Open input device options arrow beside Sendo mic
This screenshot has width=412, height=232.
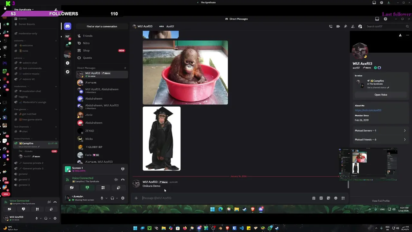(106, 198)
